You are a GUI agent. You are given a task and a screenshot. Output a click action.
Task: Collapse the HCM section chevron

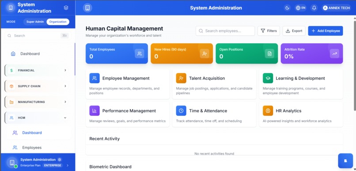[x=65, y=118]
